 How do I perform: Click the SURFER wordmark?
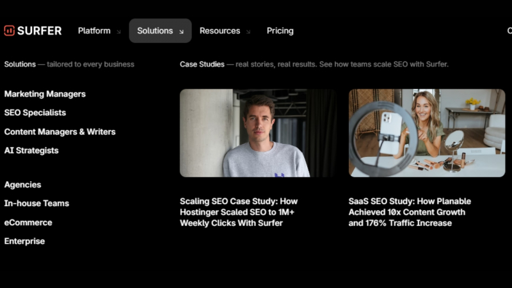click(x=39, y=31)
